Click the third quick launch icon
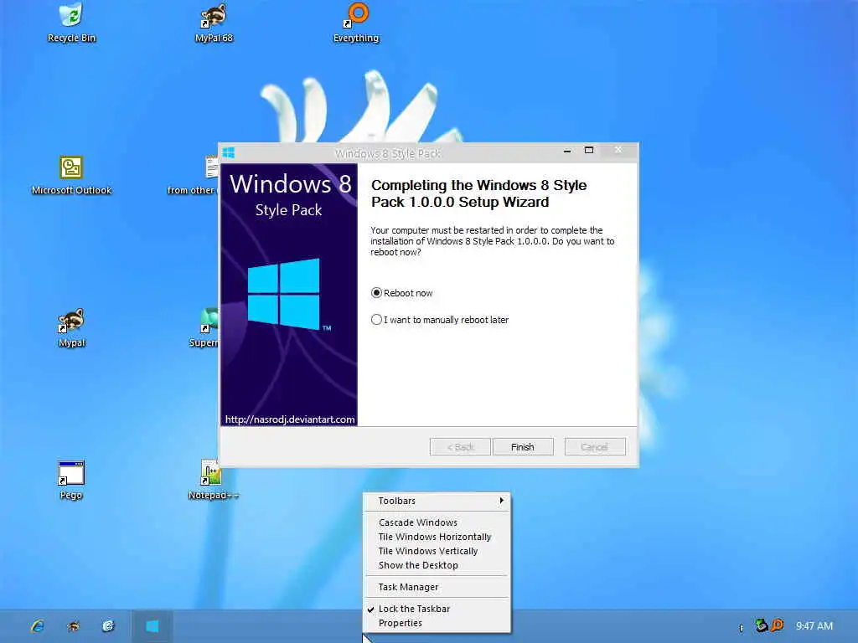The width and height of the screenshot is (858, 643). click(x=108, y=626)
